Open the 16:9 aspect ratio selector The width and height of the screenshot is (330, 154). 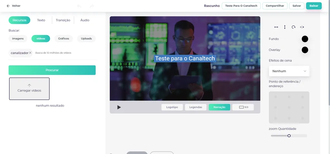click(x=243, y=107)
